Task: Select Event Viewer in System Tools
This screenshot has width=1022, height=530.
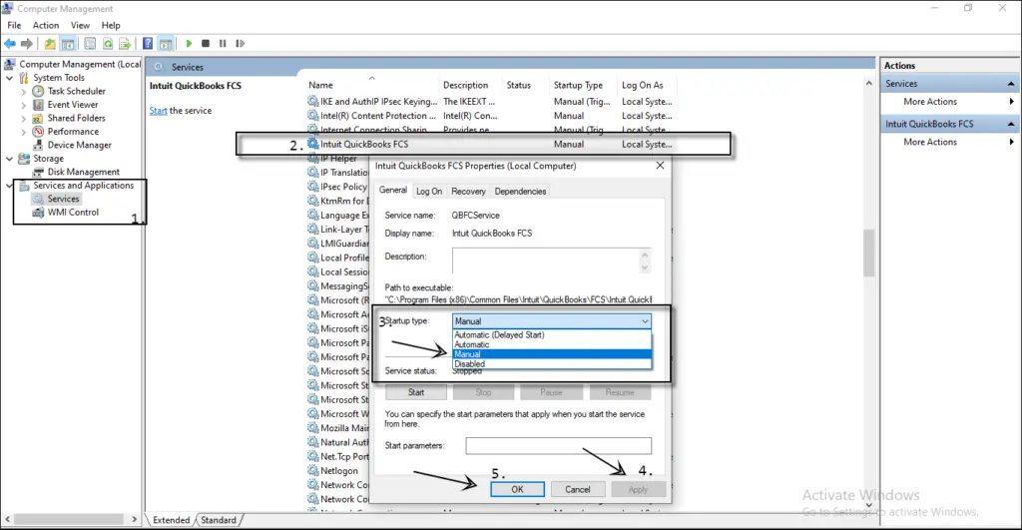Action: pos(72,104)
